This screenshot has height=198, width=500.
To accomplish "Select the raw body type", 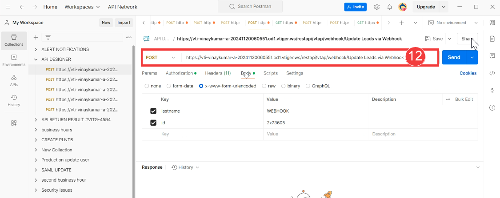I will click(264, 86).
